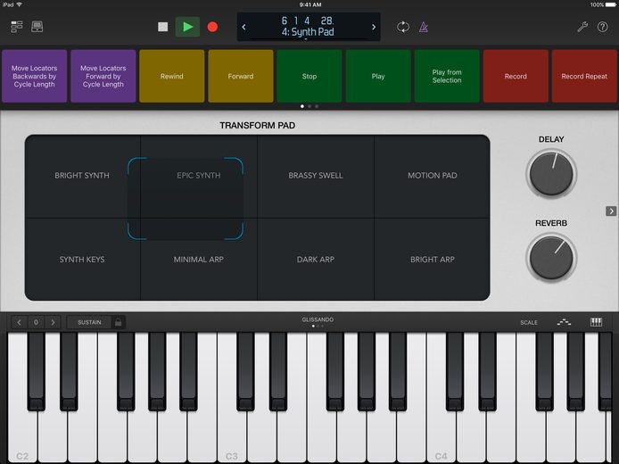Tap the Transform Pad title
This screenshot has width=619, height=464.
[258, 125]
